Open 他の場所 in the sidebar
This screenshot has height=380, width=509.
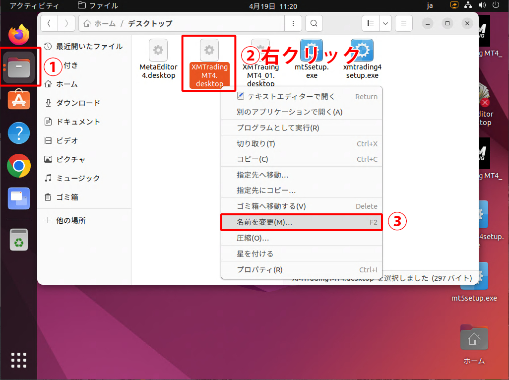point(70,220)
